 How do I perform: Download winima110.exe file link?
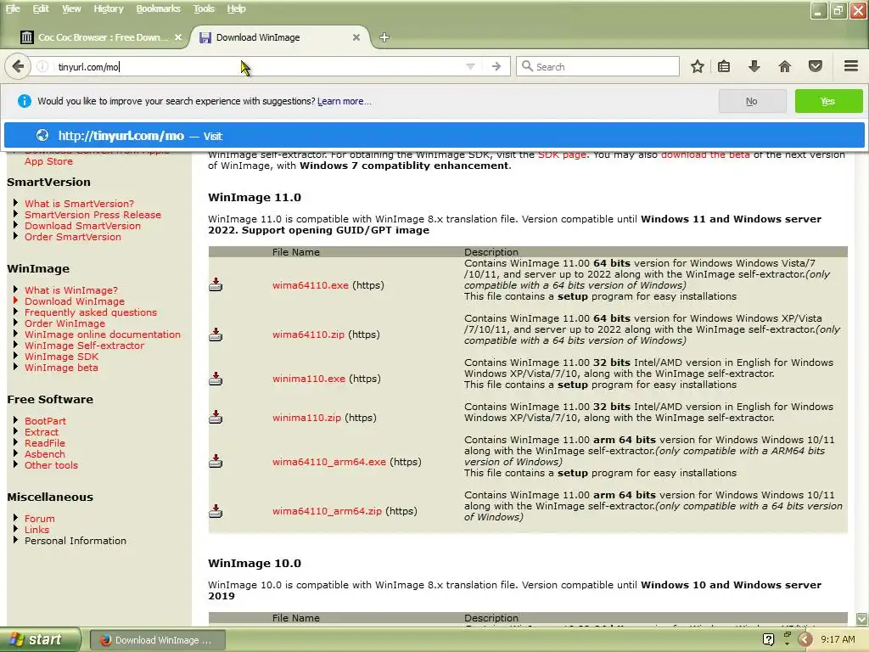point(309,379)
